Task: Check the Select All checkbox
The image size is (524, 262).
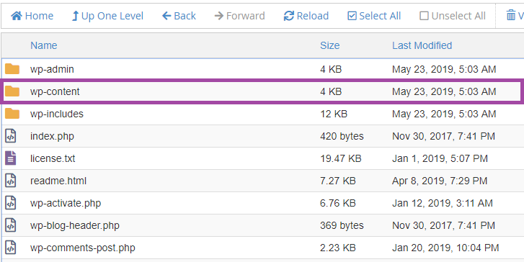Action: pos(352,16)
